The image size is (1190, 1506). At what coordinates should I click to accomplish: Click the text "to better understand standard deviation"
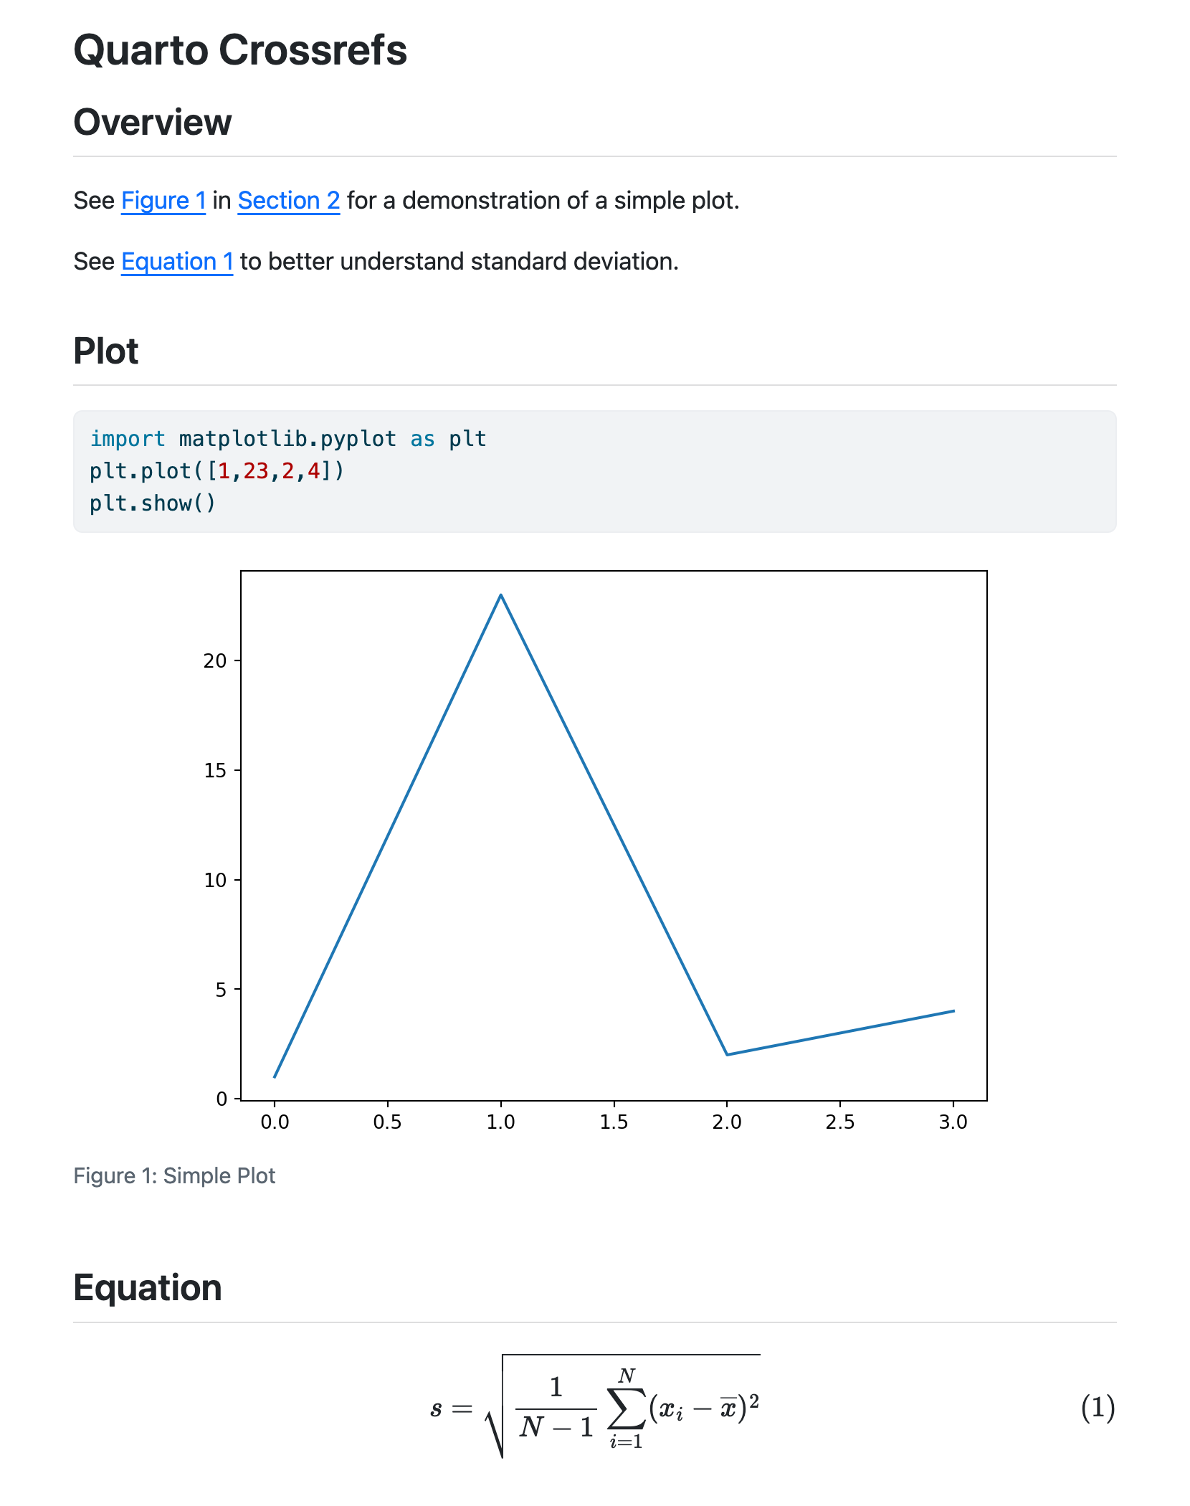[x=459, y=262]
